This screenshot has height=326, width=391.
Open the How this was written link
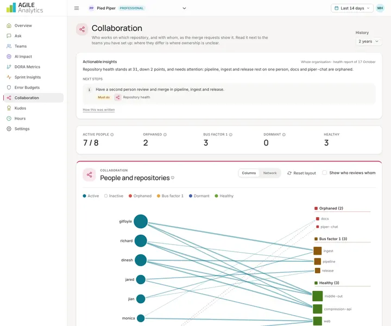(99, 110)
